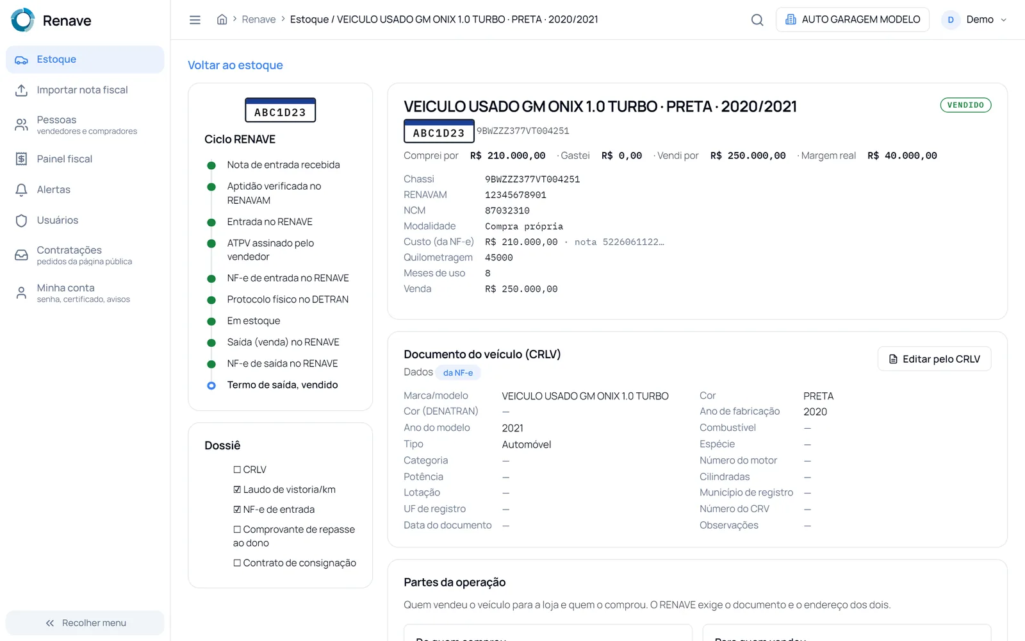Screen dimensions: 1025x641
Task: Click Recolher menu button
Action: [85, 623]
